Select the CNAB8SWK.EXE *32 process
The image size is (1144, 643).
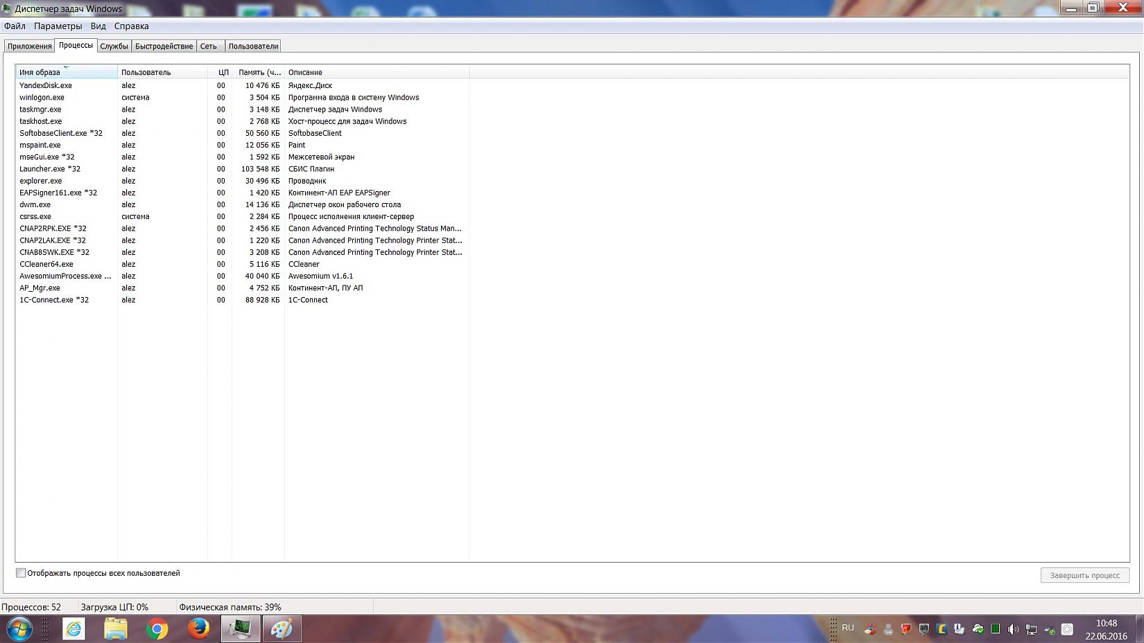(x=242, y=252)
